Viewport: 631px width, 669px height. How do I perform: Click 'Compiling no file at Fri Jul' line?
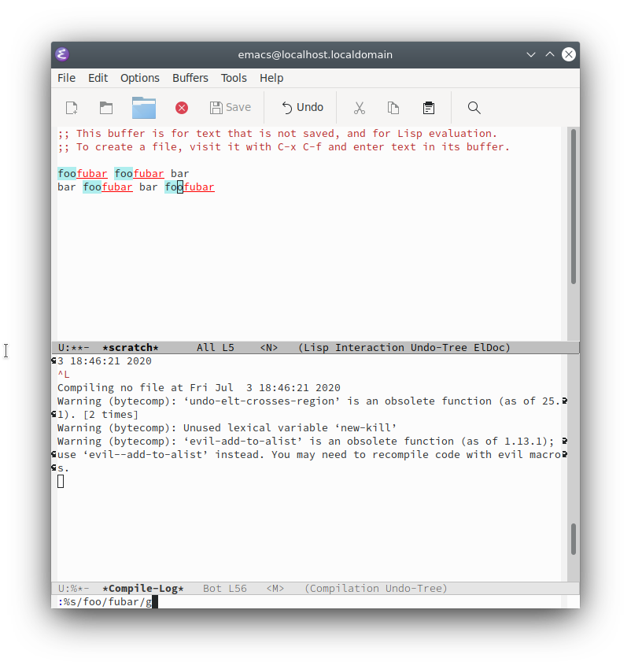[x=199, y=388]
